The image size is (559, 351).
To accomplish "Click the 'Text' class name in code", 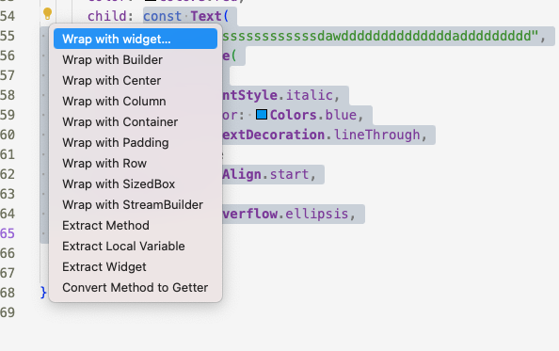I will point(206,16).
